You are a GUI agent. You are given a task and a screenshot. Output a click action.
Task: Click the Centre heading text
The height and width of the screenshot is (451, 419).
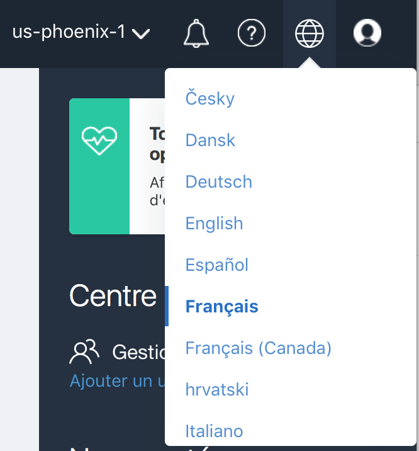[113, 295]
